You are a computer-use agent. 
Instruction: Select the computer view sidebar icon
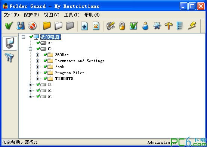[10, 43]
